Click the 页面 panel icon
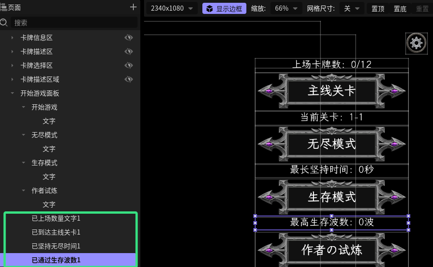The width and height of the screenshot is (433, 267). [x=3, y=7]
